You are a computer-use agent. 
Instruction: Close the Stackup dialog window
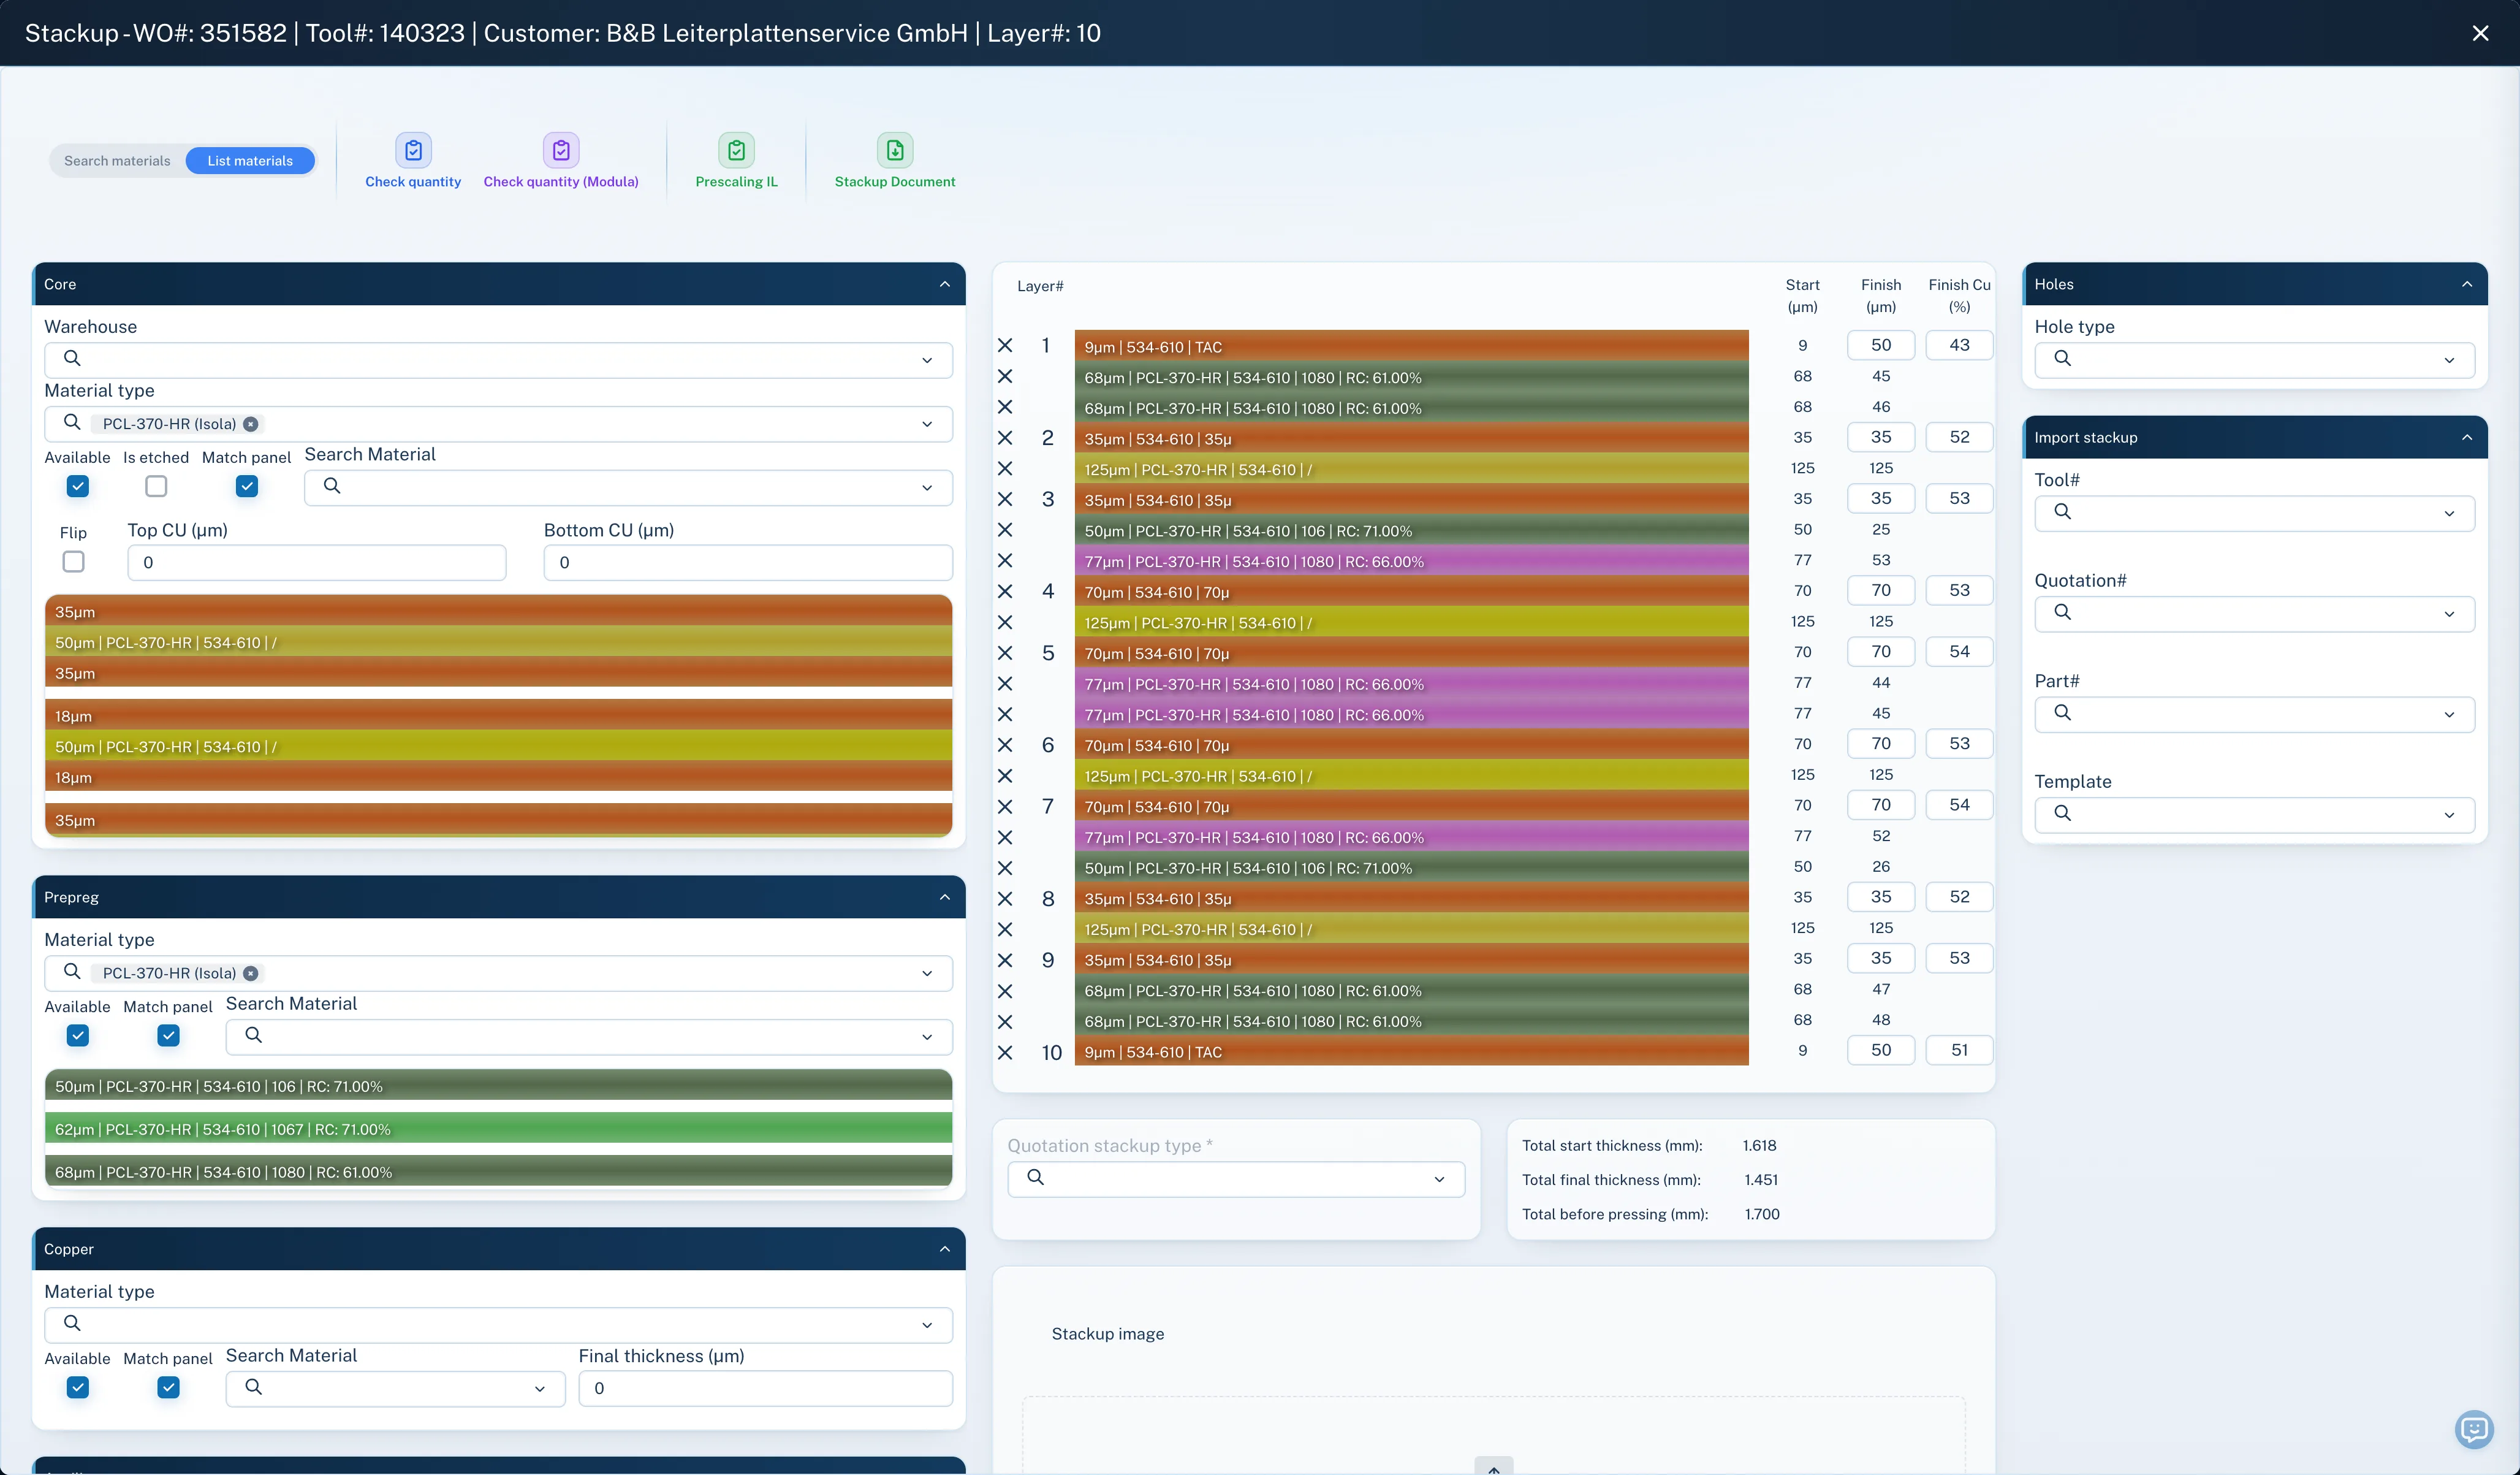tap(2480, 33)
